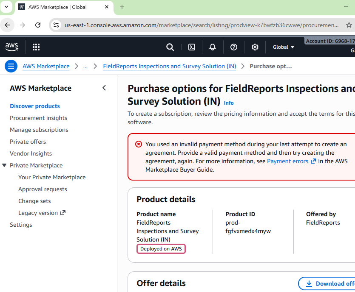The image size is (355, 292).
Task: Open the help question mark icon
Action: 234,47
